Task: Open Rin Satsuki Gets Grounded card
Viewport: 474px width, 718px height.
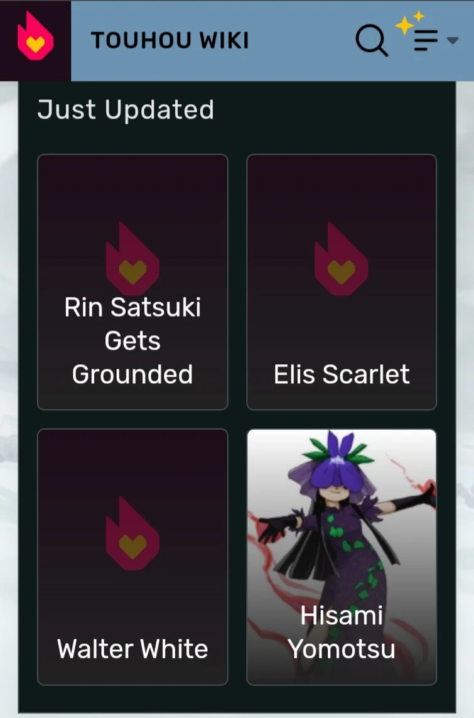Action: [132, 281]
